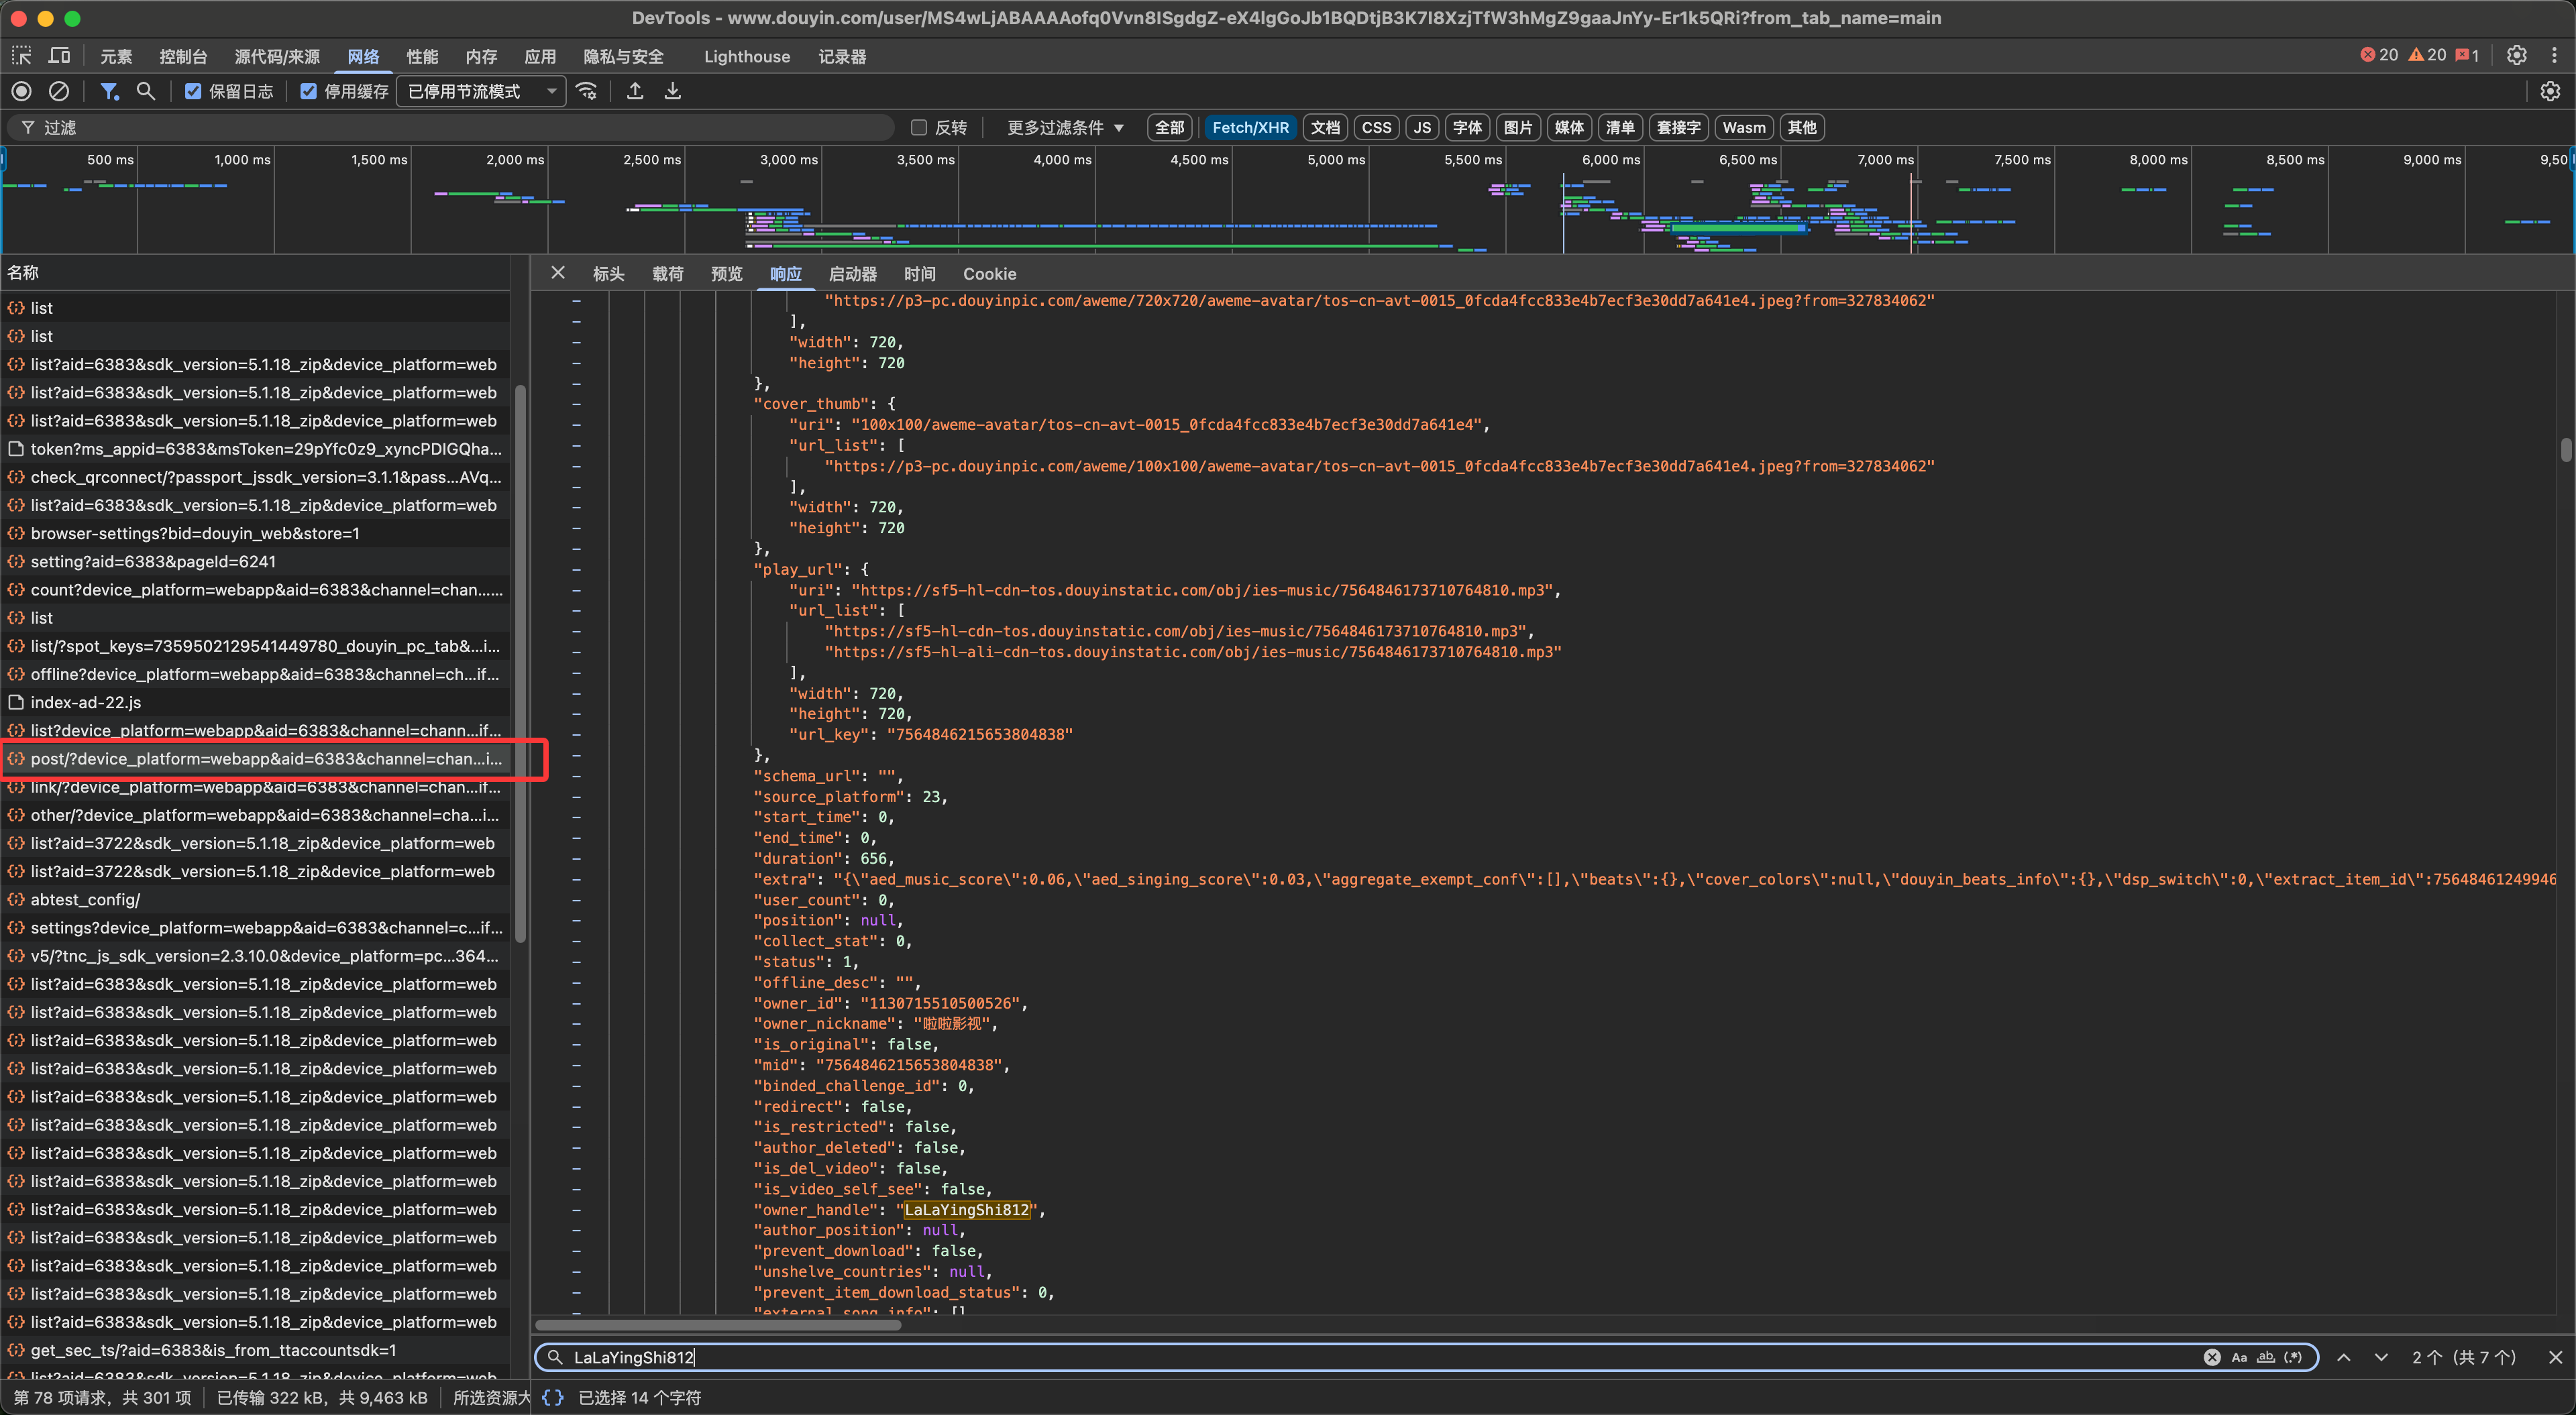Open network search with magnifier icon
The height and width of the screenshot is (1415, 2576).
coord(146,91)
